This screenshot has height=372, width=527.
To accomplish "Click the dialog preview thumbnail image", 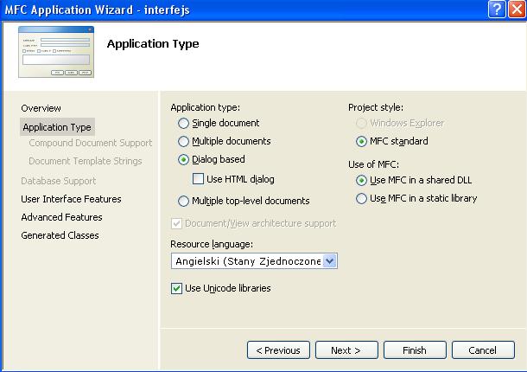I will (x=56, y=52).
